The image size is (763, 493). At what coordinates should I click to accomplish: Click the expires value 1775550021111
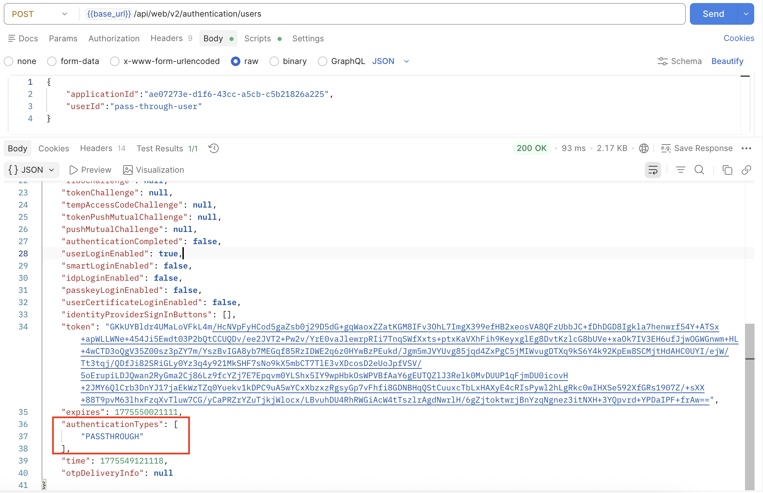[146, 412]
